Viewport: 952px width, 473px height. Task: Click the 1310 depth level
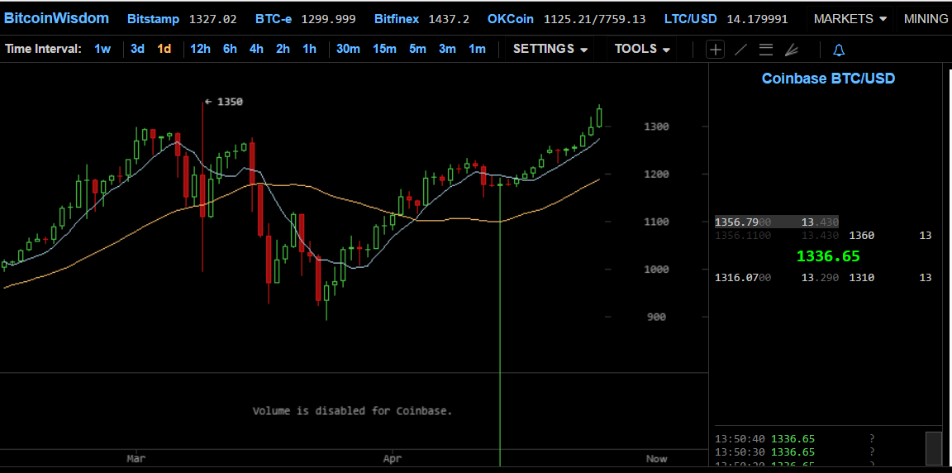tap(862, 278)
